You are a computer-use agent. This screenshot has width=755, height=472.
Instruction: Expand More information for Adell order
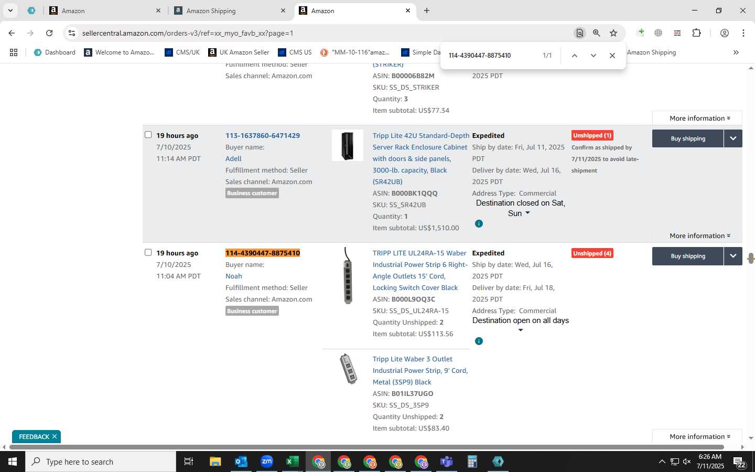(x=699, y=235)
